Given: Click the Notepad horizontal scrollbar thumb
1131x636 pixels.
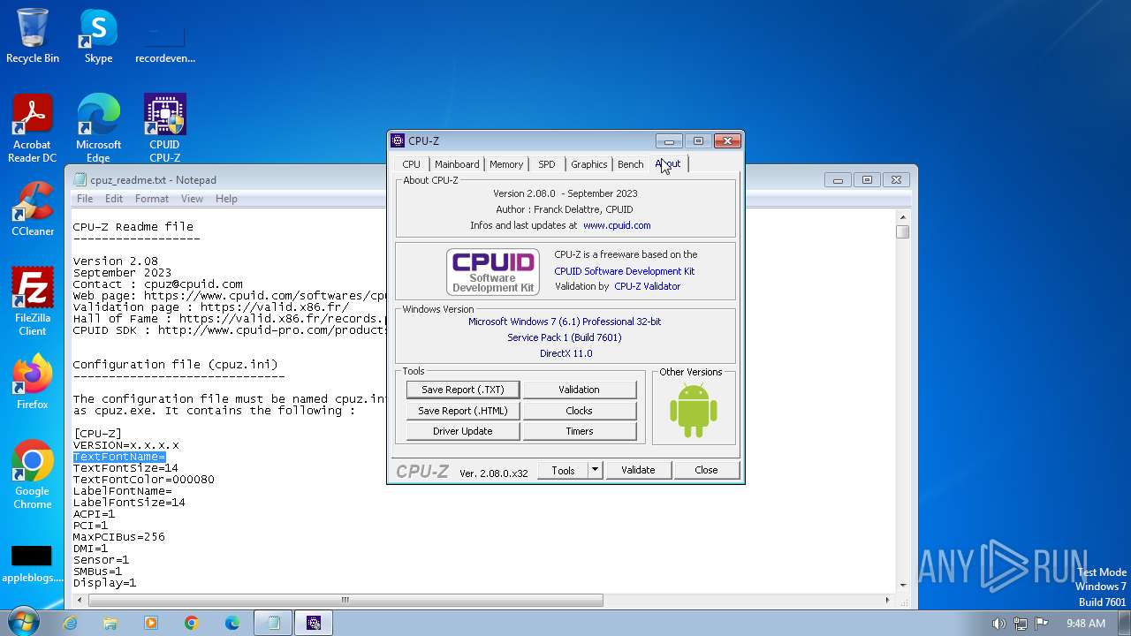Looking at the screenshot, I should [346, 600].
